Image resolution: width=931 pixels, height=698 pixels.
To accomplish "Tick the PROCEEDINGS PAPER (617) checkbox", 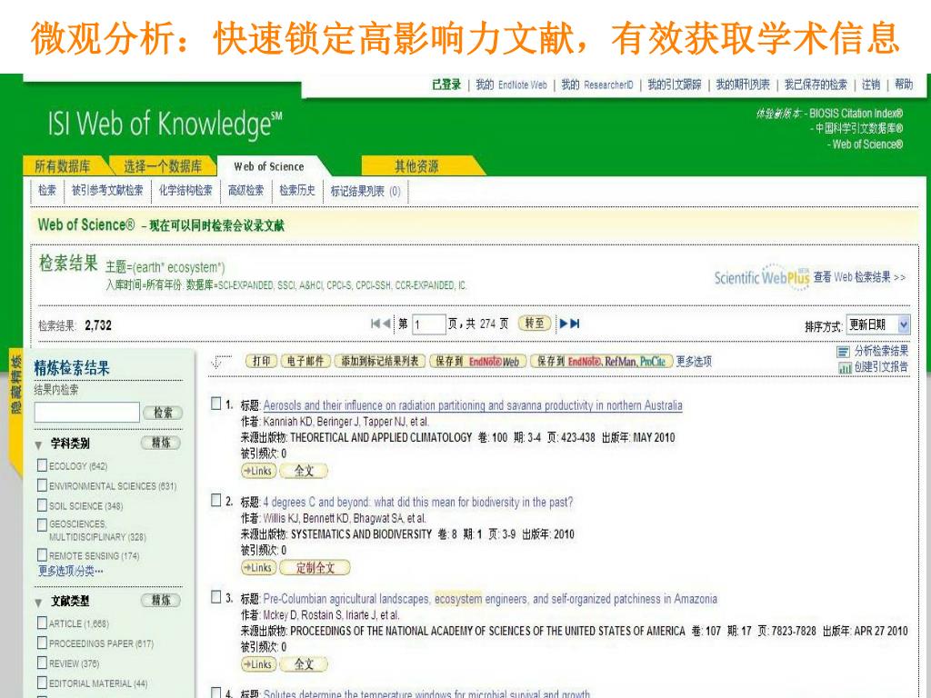I will [42, 643].
